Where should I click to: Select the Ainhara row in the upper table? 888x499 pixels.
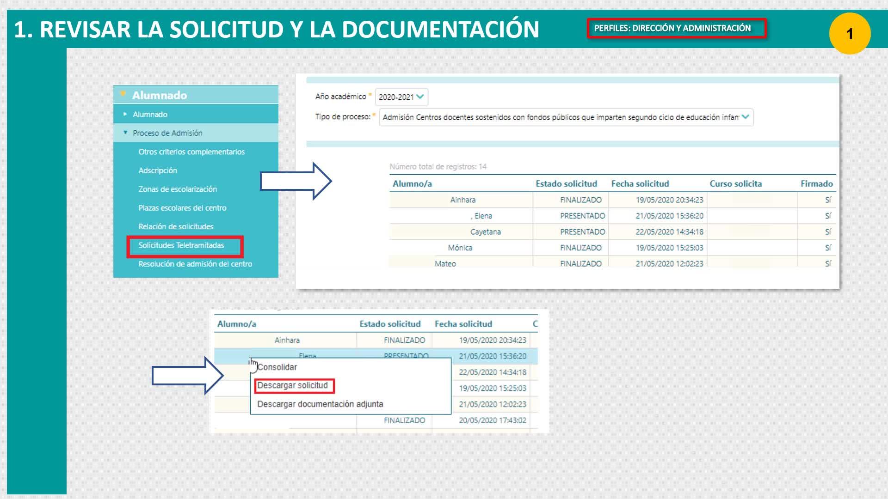click(462, 200)
